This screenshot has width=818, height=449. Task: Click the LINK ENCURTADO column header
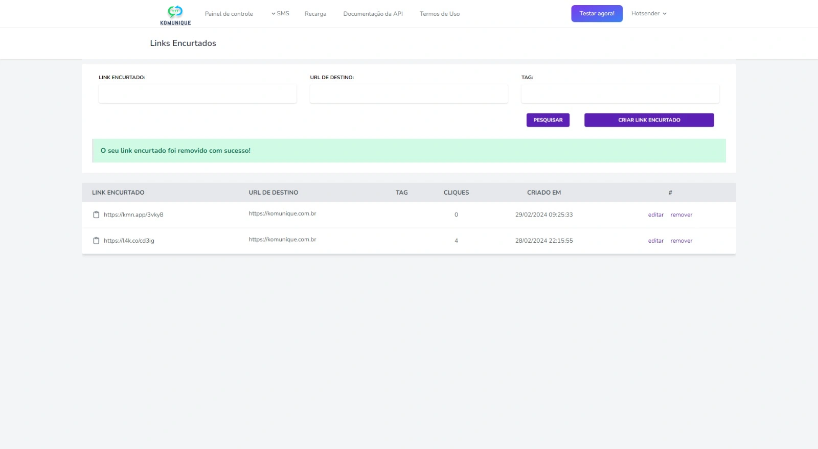coord(118,193)
